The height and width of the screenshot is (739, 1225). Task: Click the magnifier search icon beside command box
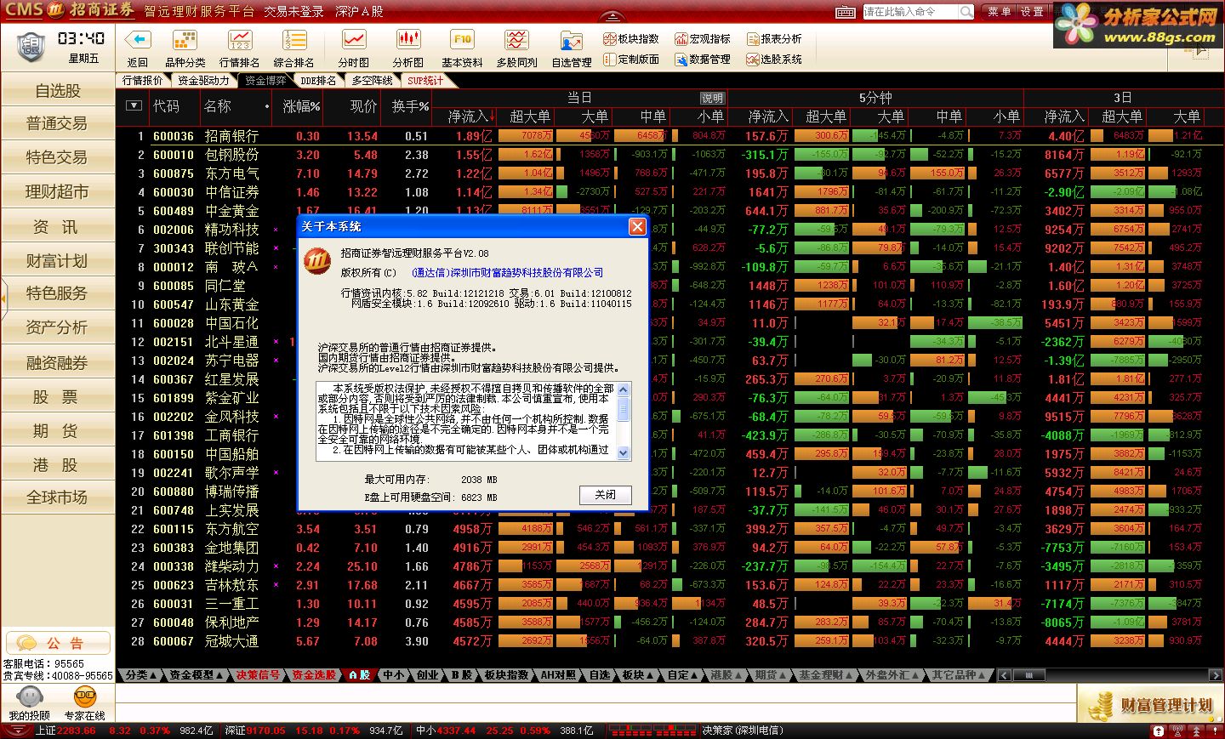tap(966, 12)
